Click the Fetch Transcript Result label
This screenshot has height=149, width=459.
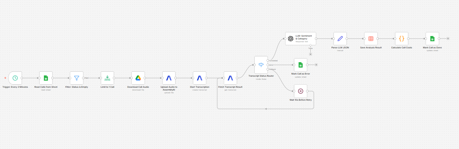coord(230,87)
